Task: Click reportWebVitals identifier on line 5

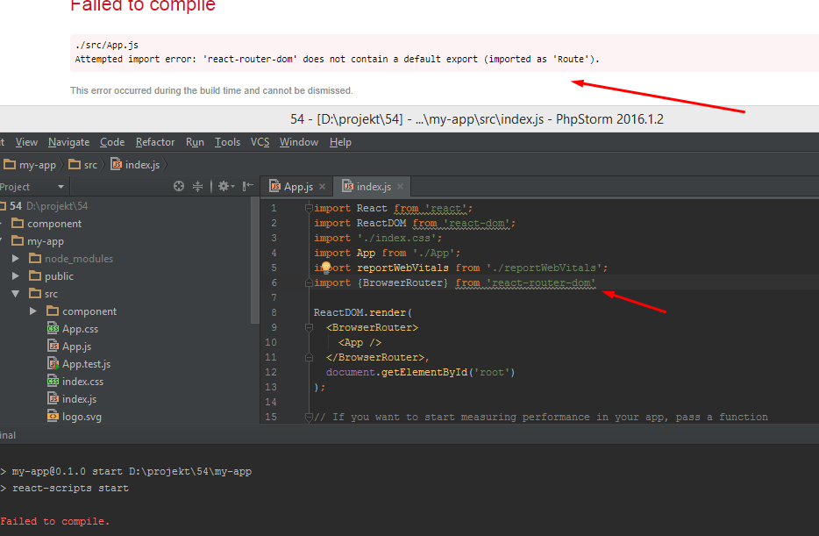Action: [x=402, y=268]
